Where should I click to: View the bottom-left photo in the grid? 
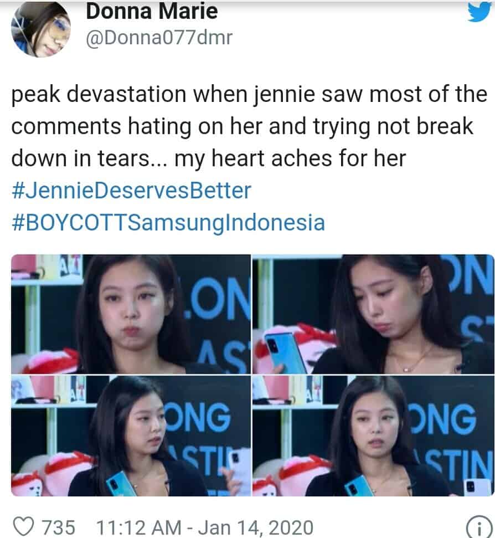[131, 435]
